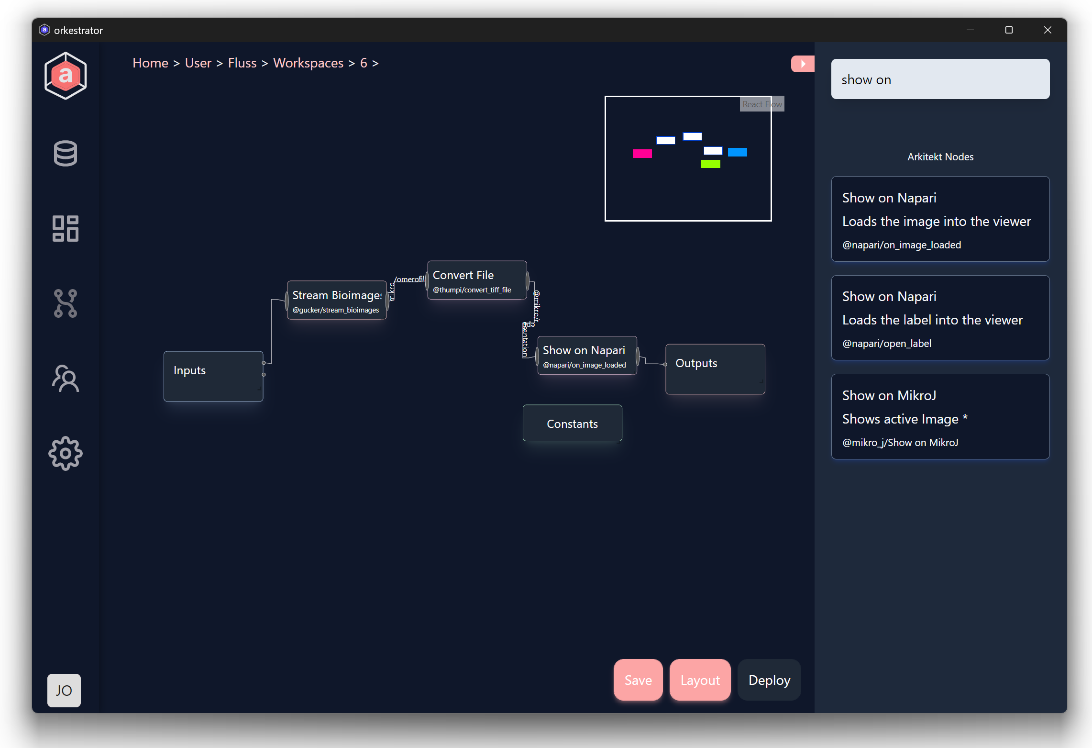Image resolution: width=1092 pixels, height=748 pixels.
Task: Select Show on MikroJ node from panel
Action: coord(940,418)
